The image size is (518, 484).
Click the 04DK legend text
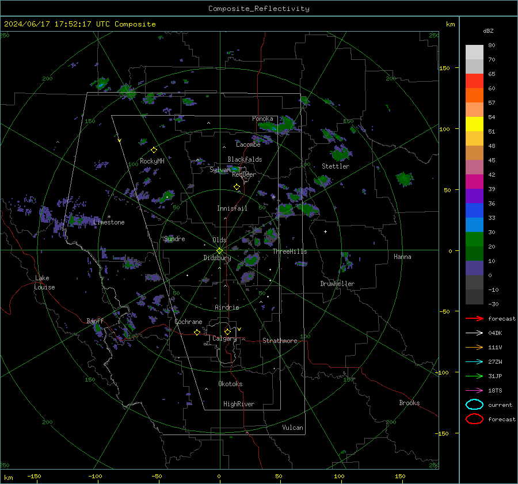tap(495, 333)
